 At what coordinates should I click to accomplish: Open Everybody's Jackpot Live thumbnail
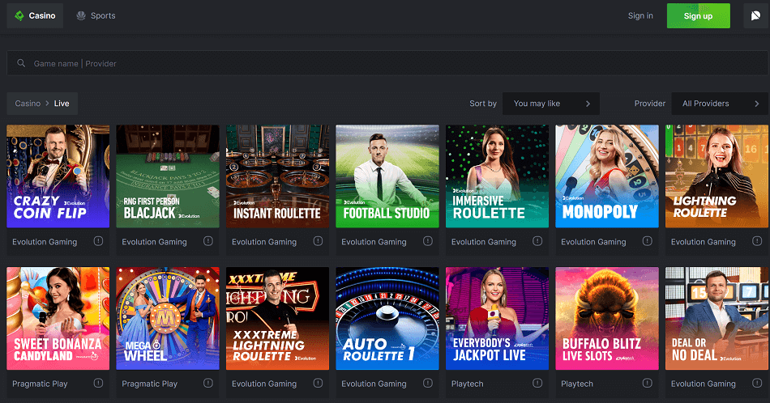tap(497, 318)
